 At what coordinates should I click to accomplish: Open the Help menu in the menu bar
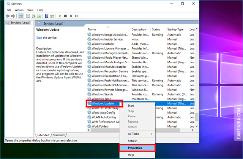tap(40, 10)
